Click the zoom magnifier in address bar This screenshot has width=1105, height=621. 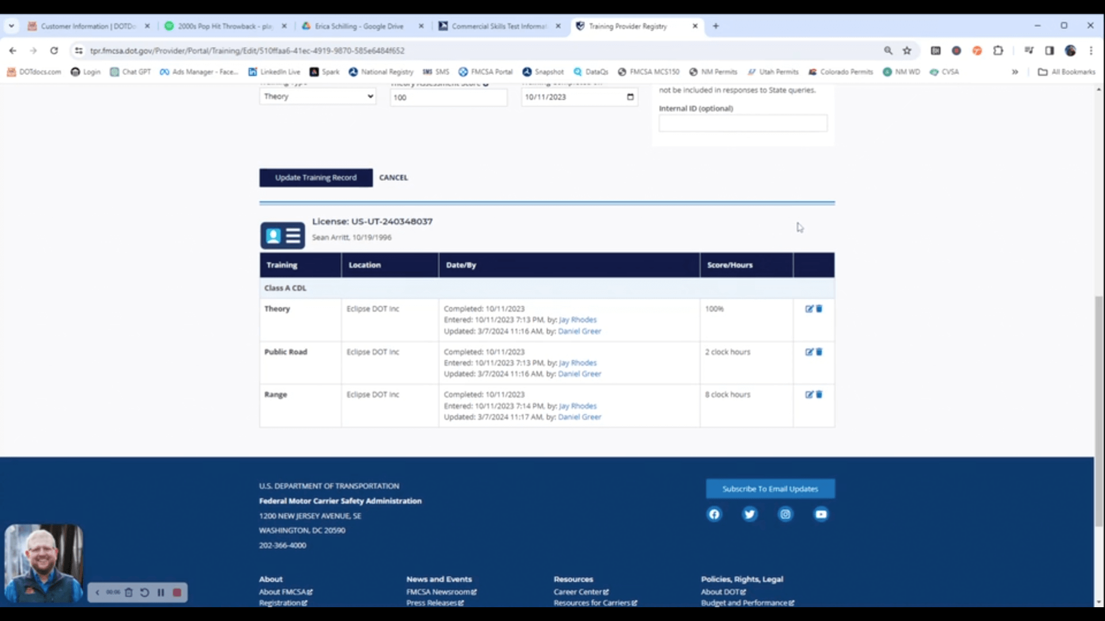click(888, 51)
